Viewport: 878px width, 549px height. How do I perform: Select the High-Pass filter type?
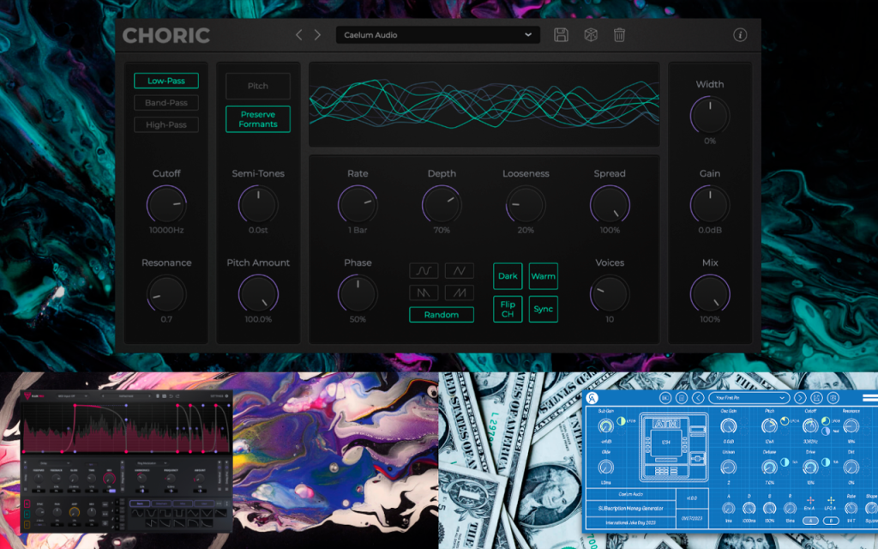click(x=166, y=124)
